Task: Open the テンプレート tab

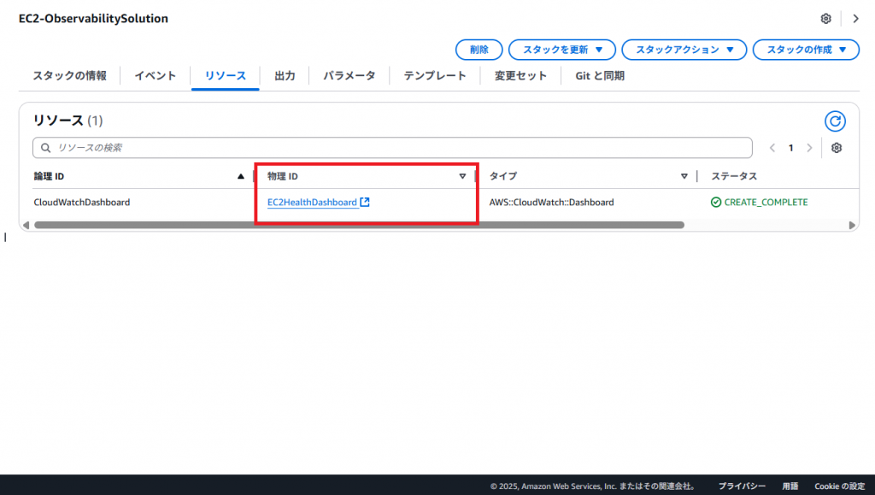Action: (x=435, y=76)
